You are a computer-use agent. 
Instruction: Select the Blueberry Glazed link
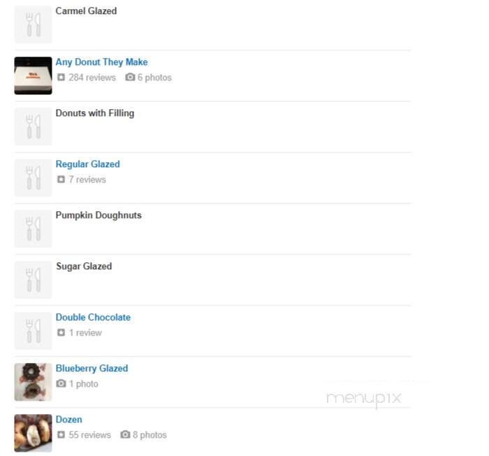[x=92, y=369]
